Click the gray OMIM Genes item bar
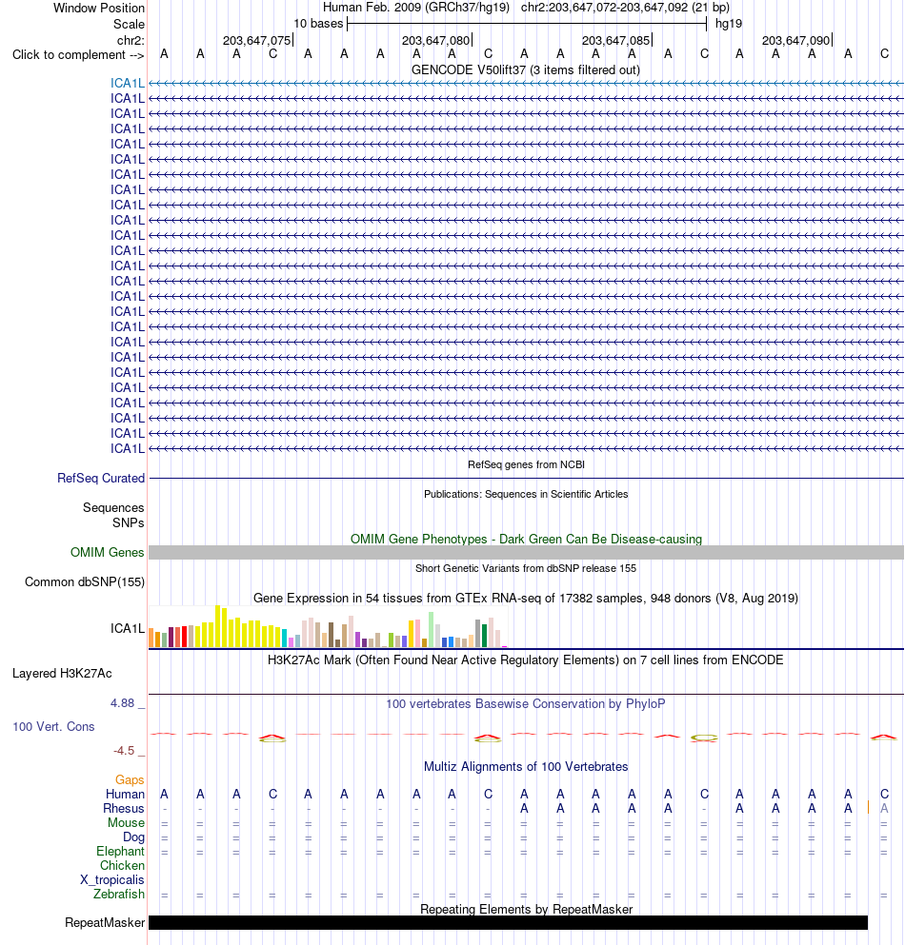Image resolution: width=905 pixels, height=945 pixels. click(526, 552)
